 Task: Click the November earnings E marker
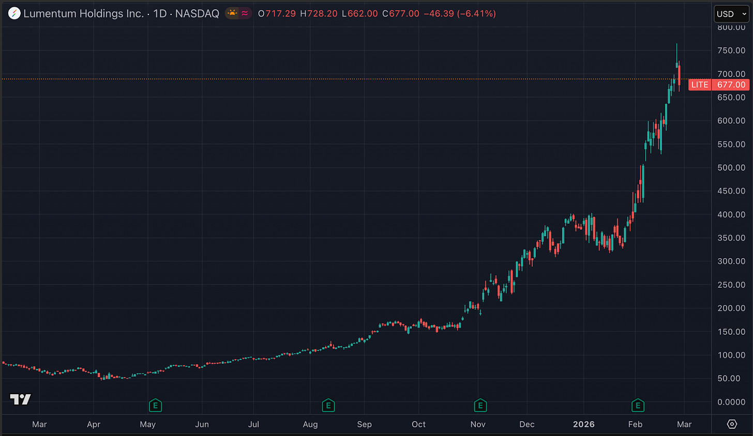click(x=480, y=406)
